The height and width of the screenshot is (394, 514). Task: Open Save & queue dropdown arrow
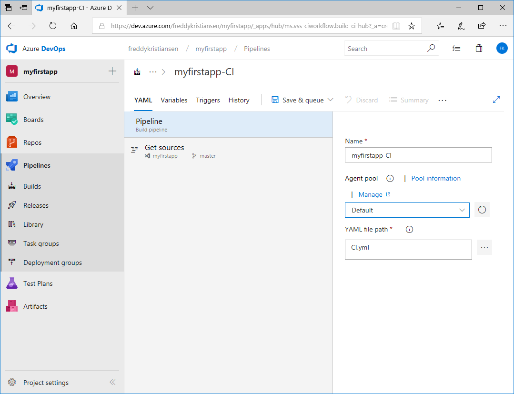click(331, 100)
